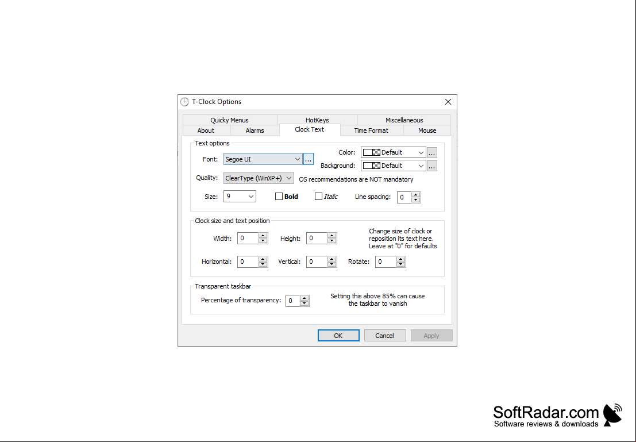636x442 pixels.
Task: Increase Line spacing with up arrow
Action: click(x=415, y=195)
